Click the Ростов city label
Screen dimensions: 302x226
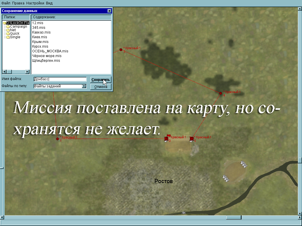pos(163,181)
